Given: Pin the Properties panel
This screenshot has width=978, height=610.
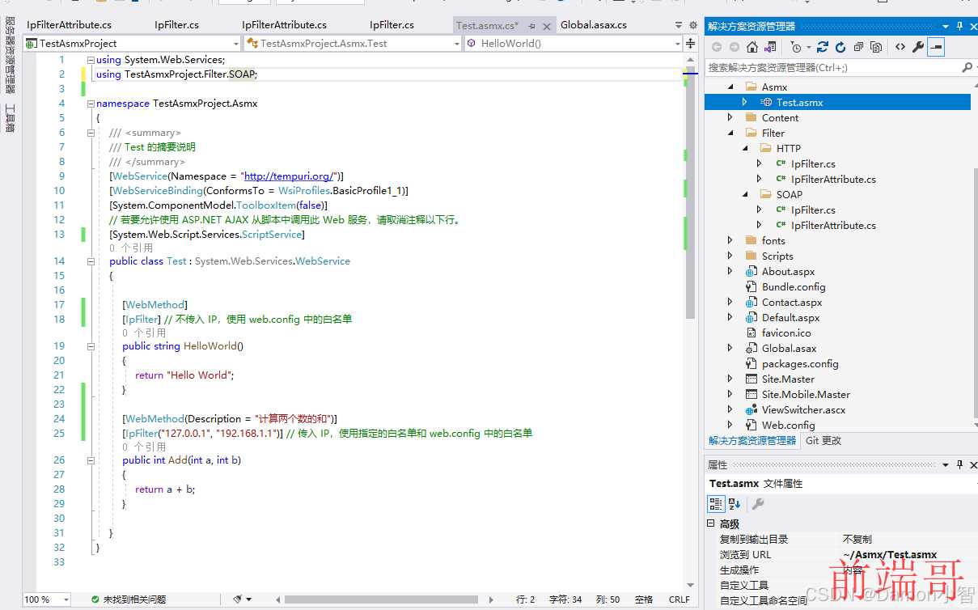Looking at the screenshot, I should [x=960, y=464].
